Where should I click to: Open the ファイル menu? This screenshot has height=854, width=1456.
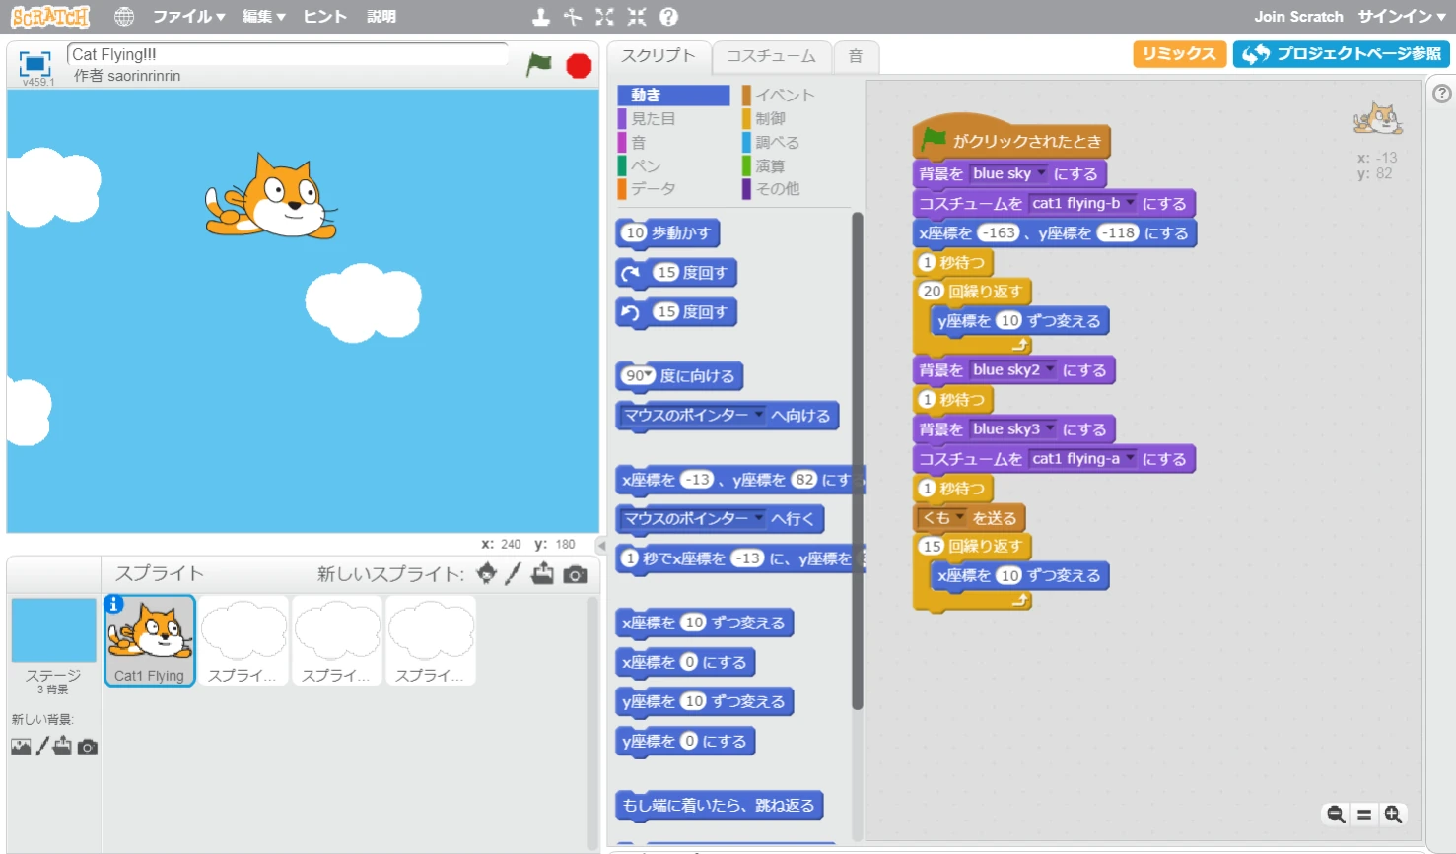pyautogui.click(x=188, y=17)
